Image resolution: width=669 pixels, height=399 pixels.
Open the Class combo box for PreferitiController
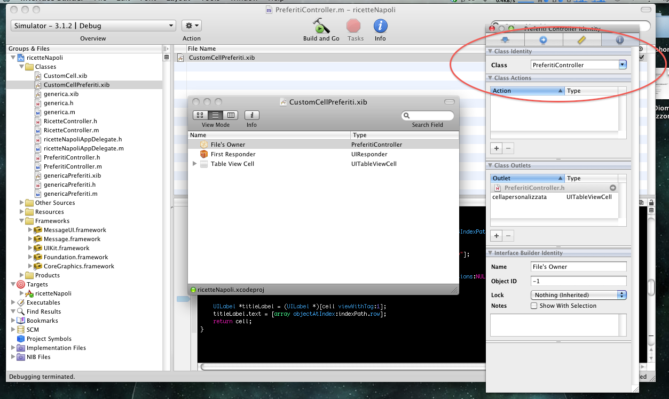click(622, 65)
